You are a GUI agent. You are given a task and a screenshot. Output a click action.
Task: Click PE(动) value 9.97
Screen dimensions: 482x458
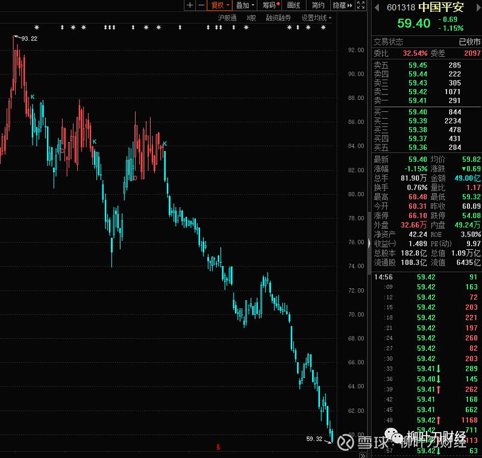click(474, 244)
